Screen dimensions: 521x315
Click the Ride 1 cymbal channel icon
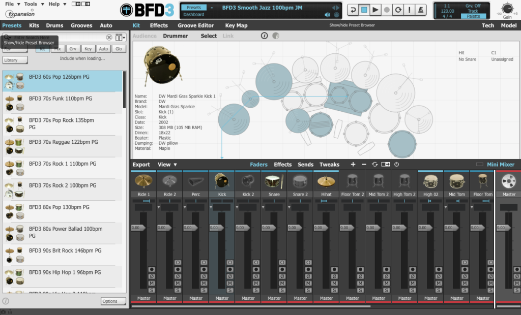coord(143,181)
